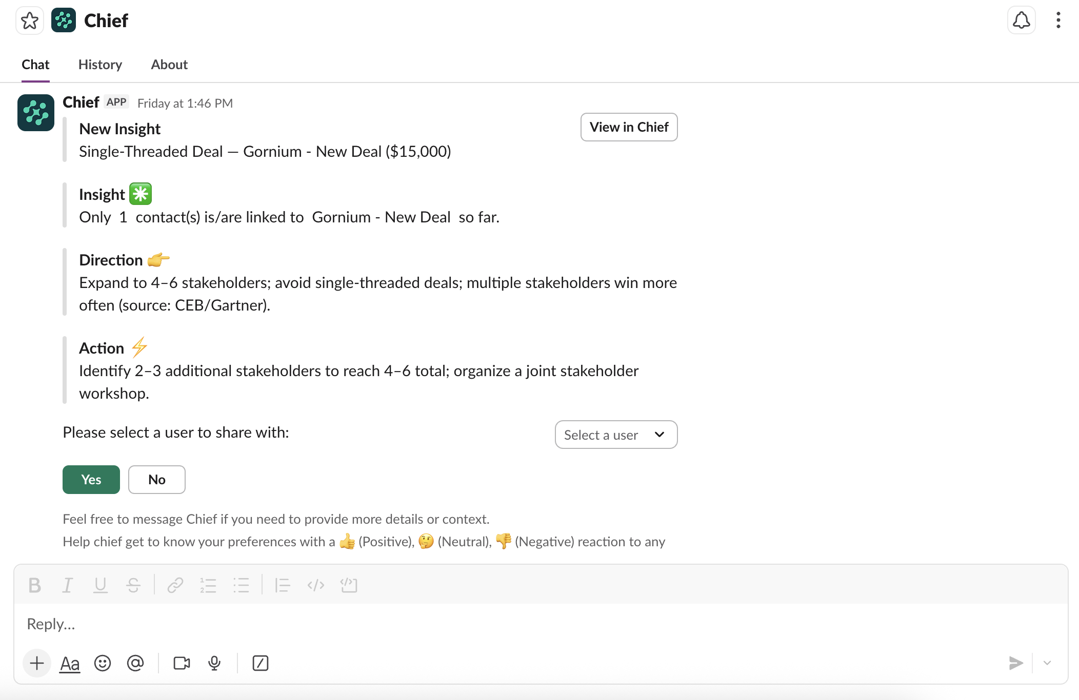The image size is (1079, 700).
Task: Mention someone with the @ icon
Action: (x=135, y=663)
